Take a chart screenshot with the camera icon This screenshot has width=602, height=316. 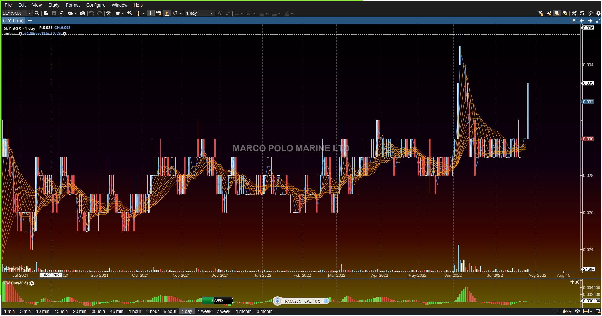coord(83,13)
